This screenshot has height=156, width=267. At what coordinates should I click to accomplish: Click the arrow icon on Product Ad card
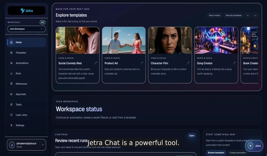tap(142, 63)
